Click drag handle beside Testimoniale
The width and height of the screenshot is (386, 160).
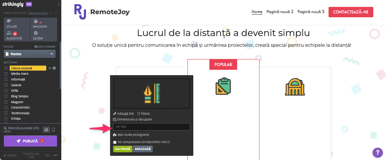pyautogui.click(x=6, y=113)
